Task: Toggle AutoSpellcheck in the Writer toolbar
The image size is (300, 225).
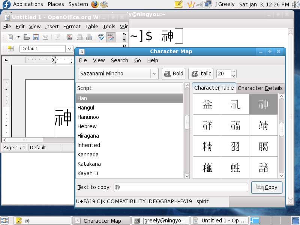Action: pos(111,37)
